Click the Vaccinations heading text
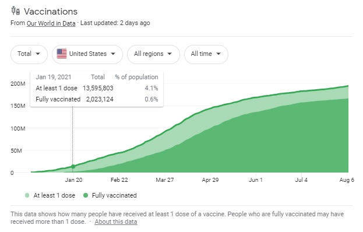 [51, 12]
